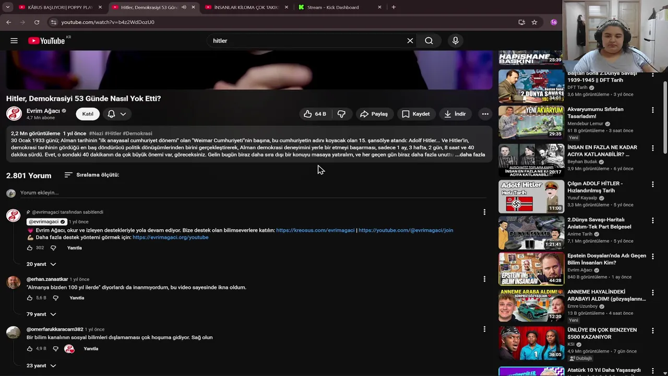The image size is (668, 376).
Task: Open @erhan.zanaatkar profile avatar
Action: [x=13, y=283]
